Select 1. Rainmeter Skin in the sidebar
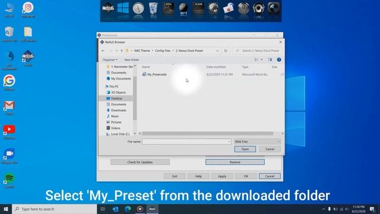 click(119, 67)
